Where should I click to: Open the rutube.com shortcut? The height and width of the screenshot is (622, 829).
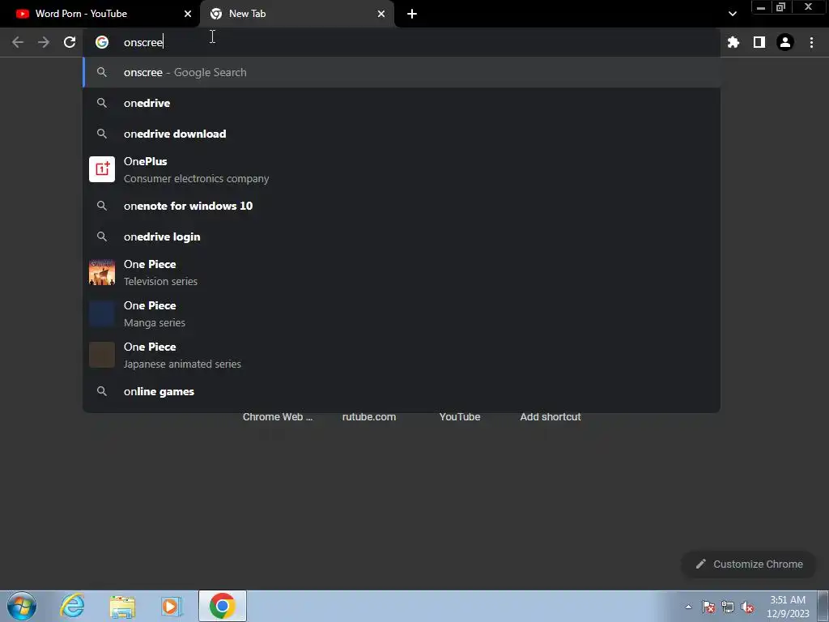pyautogui.click(x=369, y=417)
